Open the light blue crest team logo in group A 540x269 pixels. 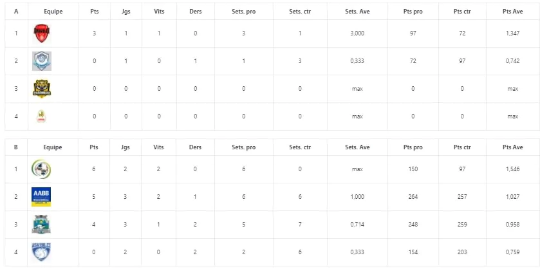click(x=42, y=61)
